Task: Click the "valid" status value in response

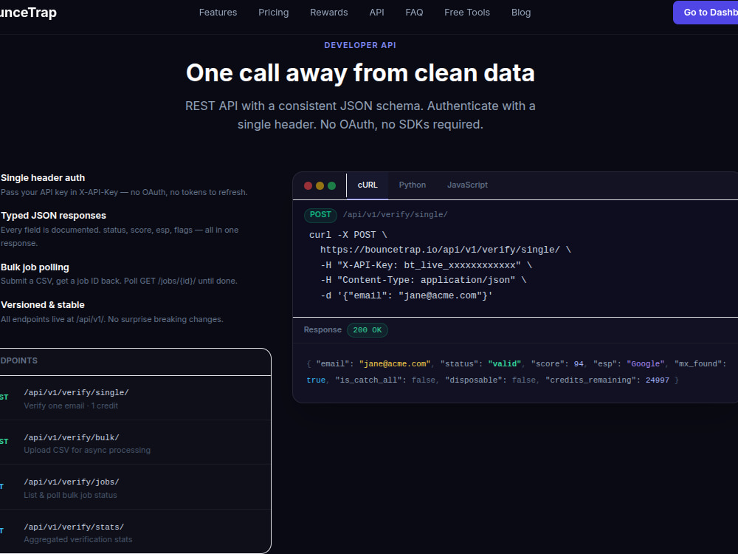Action: 505,364
